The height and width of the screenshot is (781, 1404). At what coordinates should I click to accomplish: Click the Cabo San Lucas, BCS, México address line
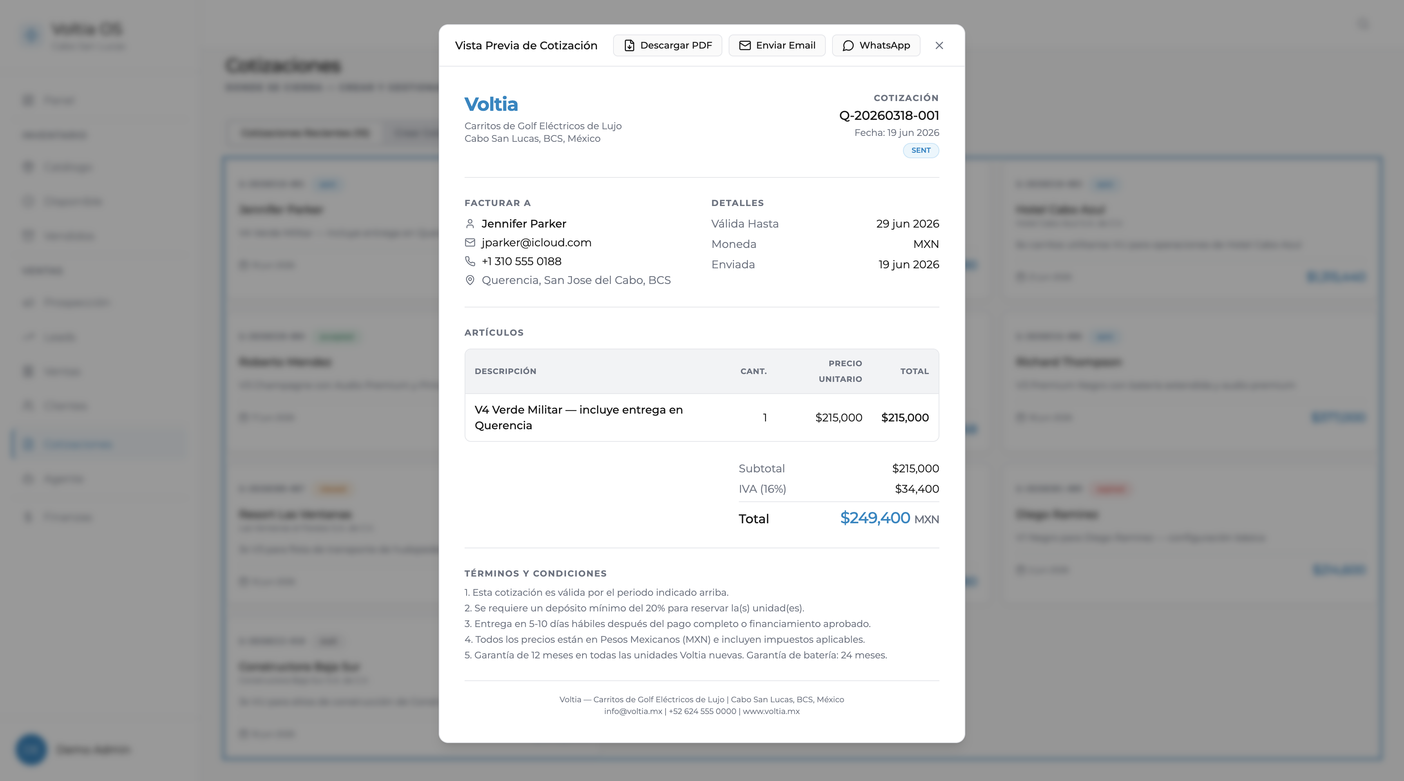click(x=532, y=138)
